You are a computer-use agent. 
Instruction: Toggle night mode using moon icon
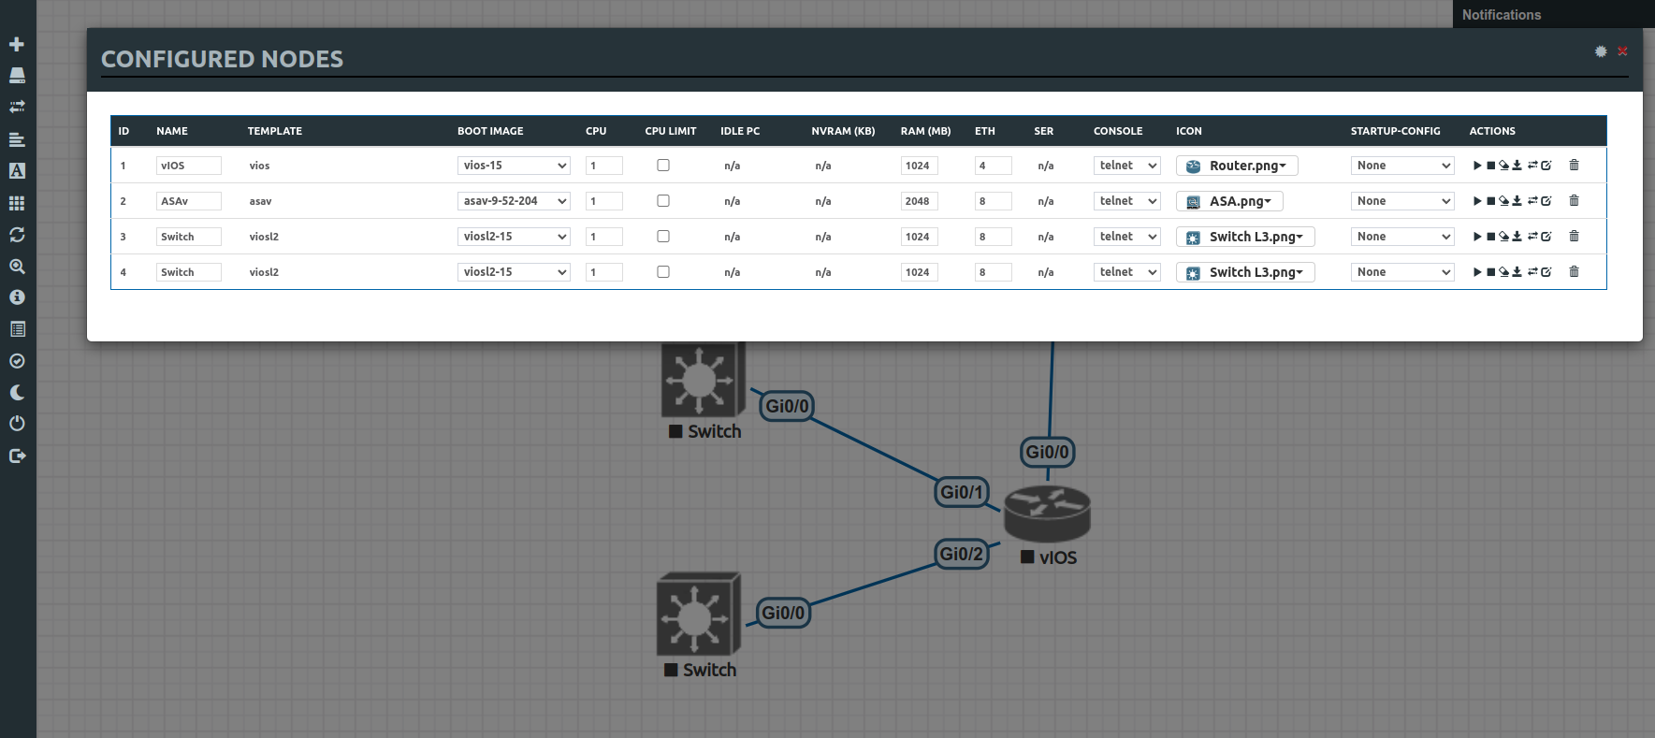click(17, 393)
